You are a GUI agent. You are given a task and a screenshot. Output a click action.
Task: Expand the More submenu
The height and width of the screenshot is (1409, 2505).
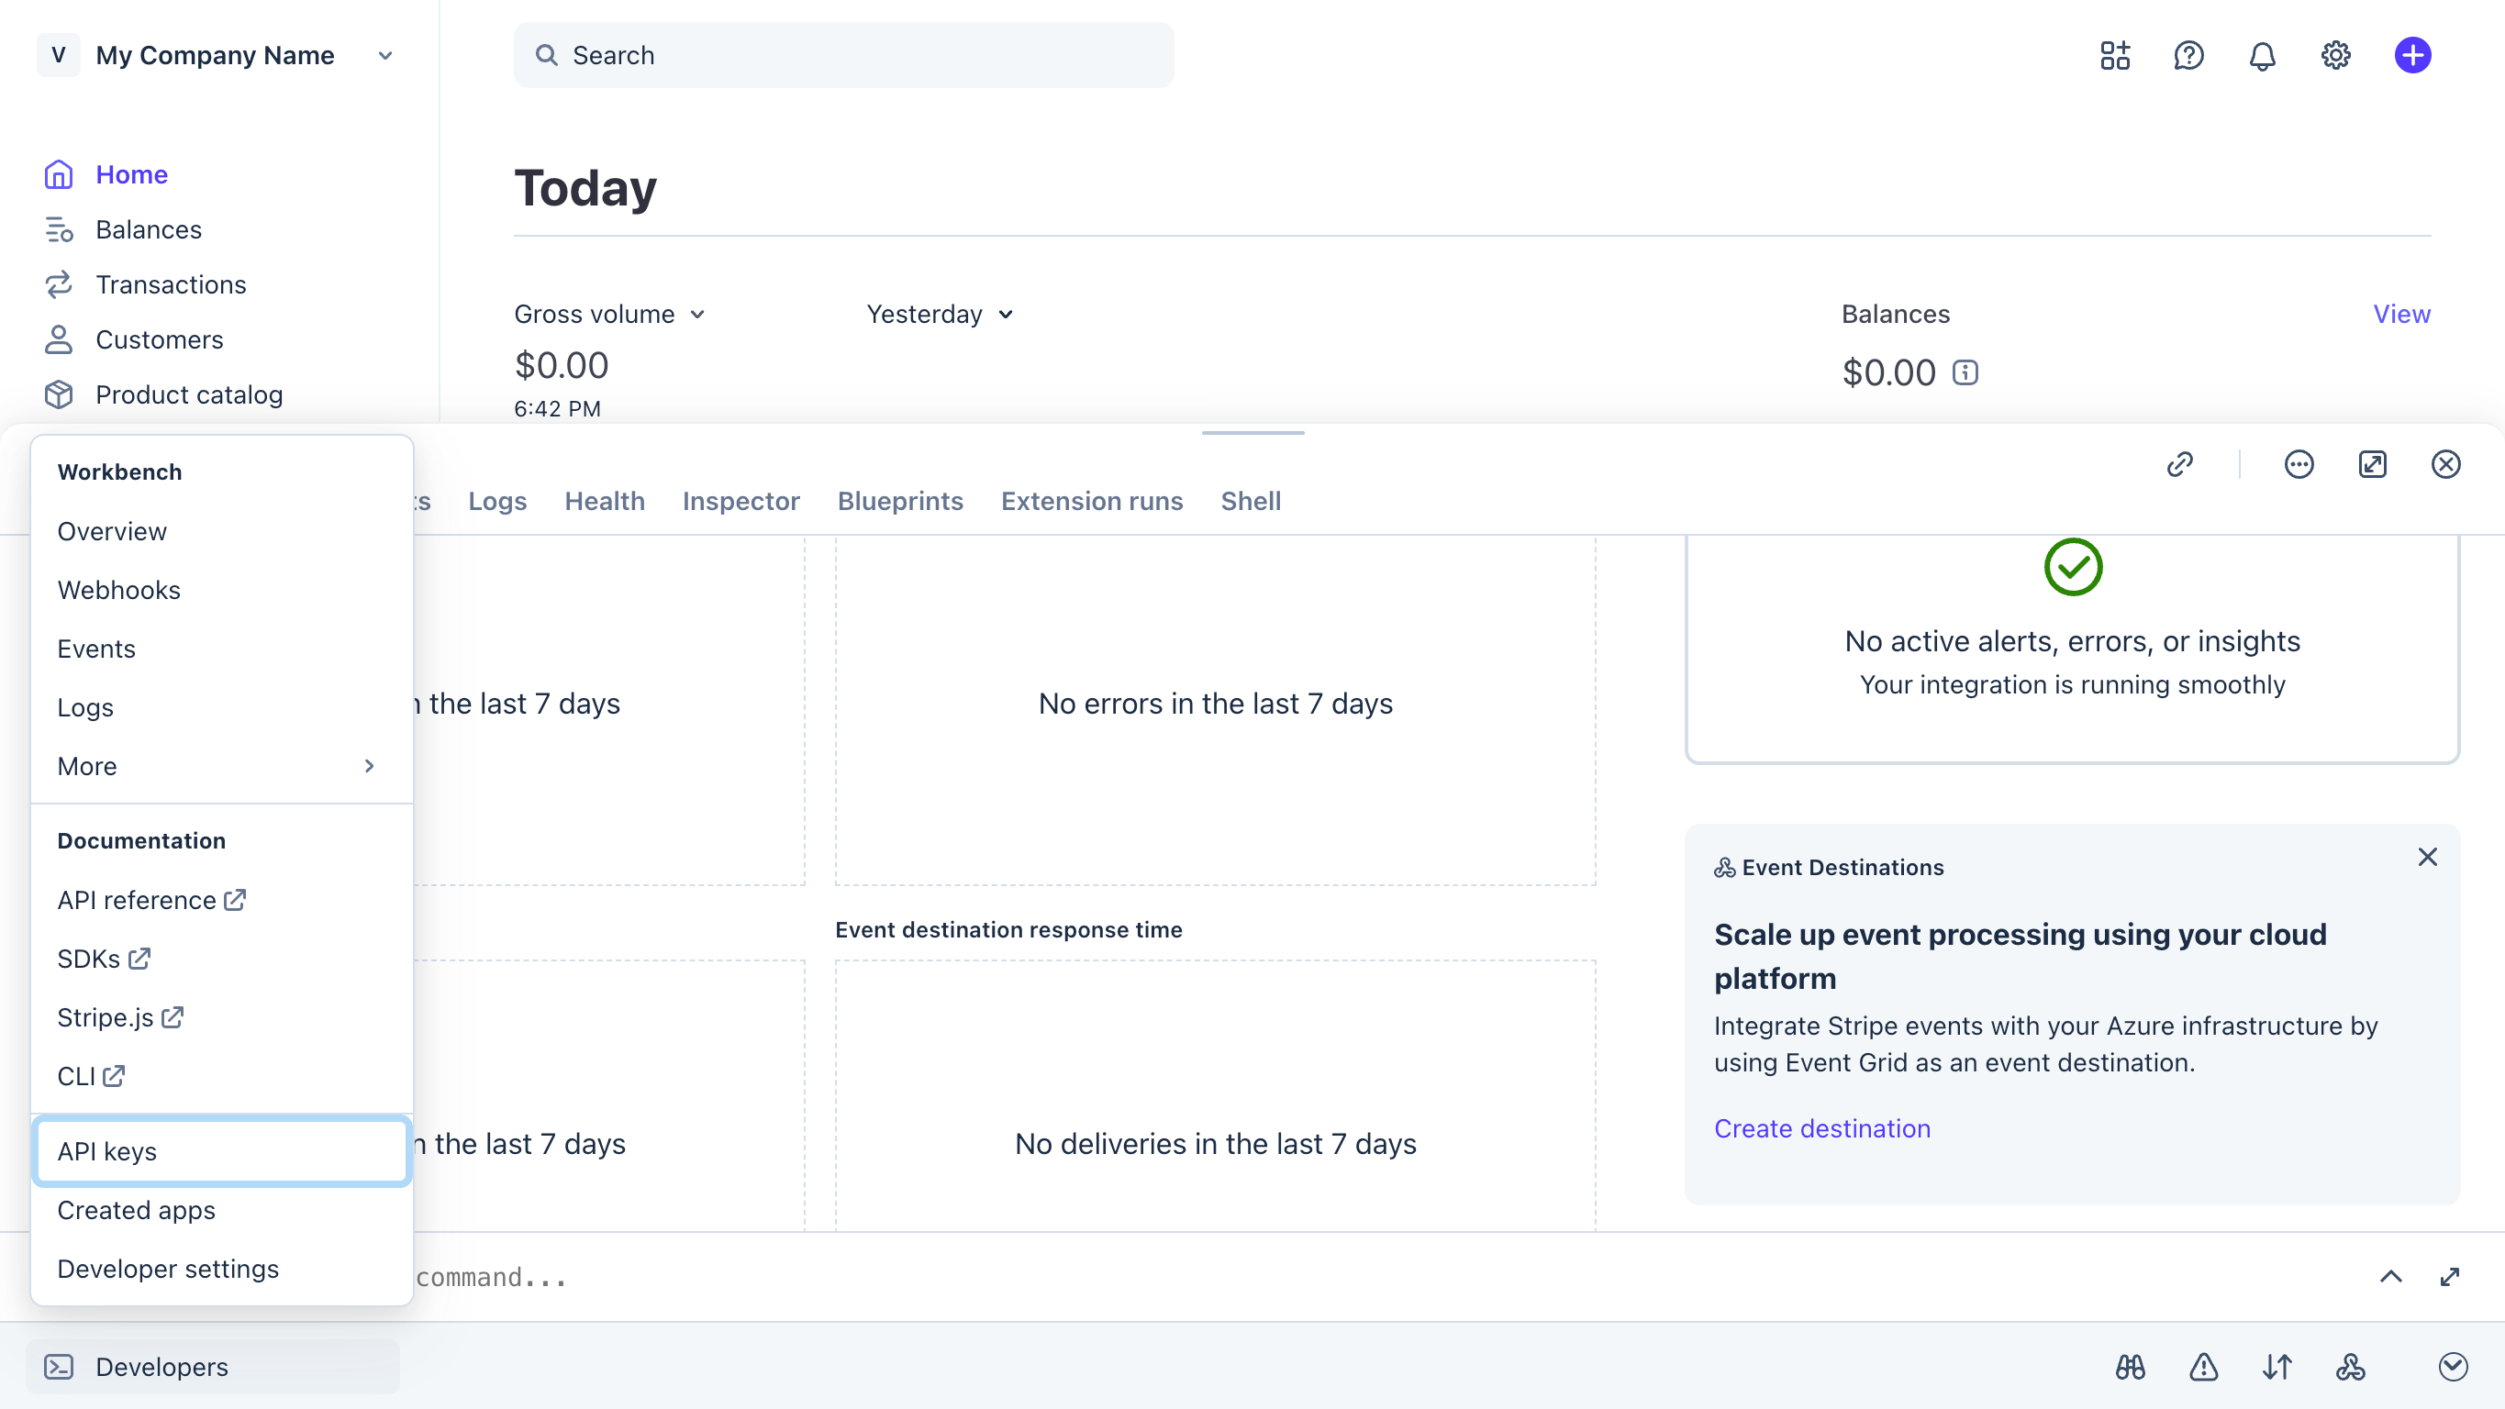222,766
